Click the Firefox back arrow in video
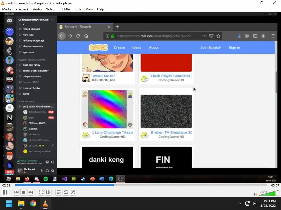Viewport: 281px width, 210px height. [x=62, y=36]
